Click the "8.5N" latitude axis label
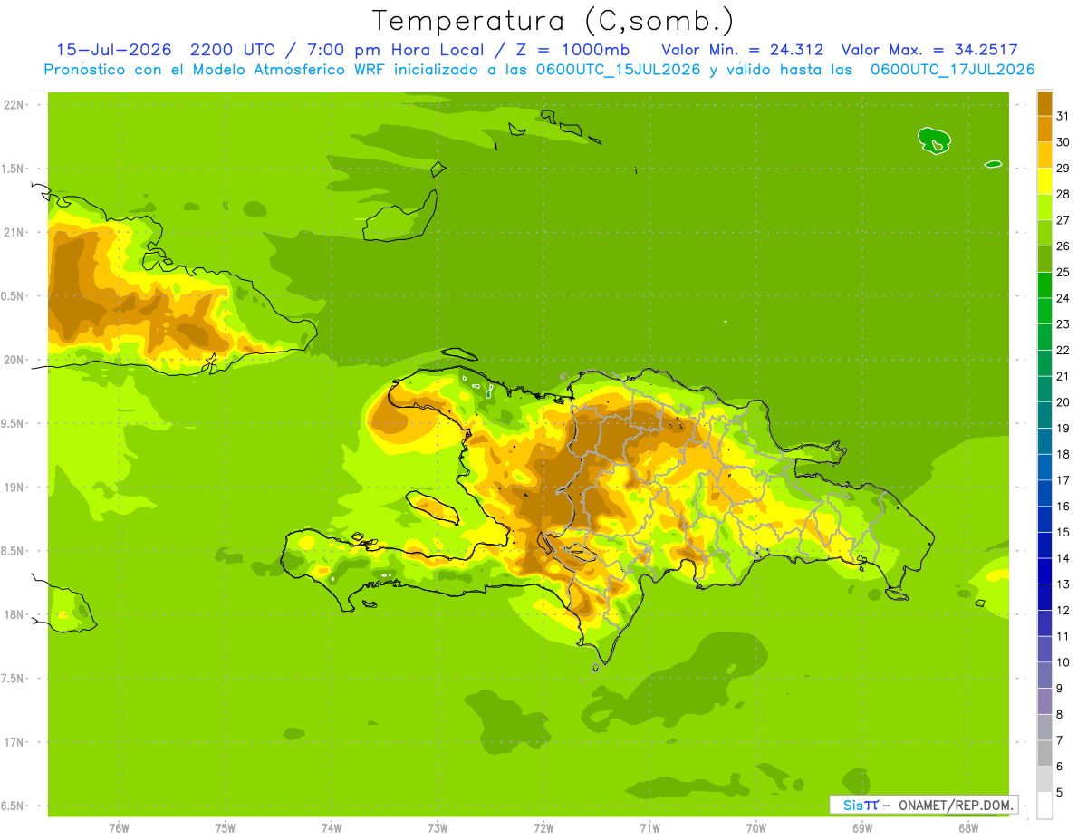This screenshot has width=1087, height=840. (x=14, y=551)
